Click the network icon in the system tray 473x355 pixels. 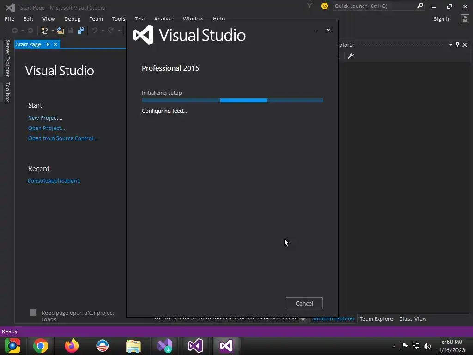416,346
